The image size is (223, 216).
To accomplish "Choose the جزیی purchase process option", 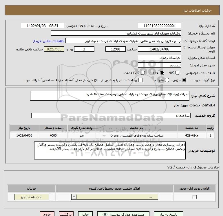I will (184, 80).
